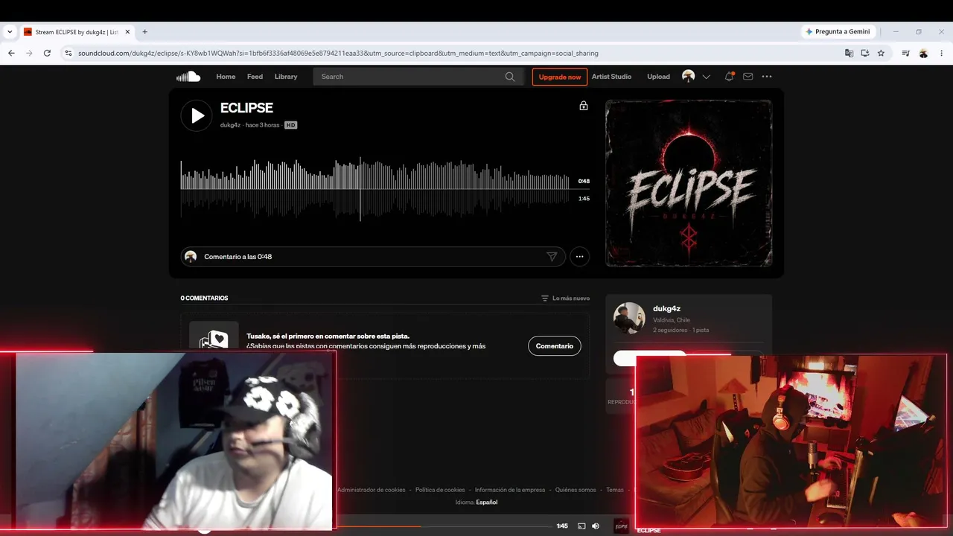Open the Library tab
The height and width of the screenshot is (536, 953).
pos(286,77)
